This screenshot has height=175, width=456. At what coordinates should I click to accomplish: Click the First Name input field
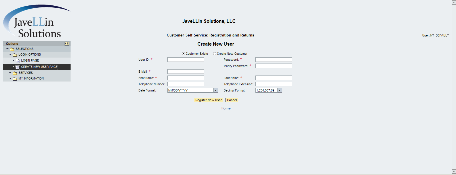click(x=186, y=78)
